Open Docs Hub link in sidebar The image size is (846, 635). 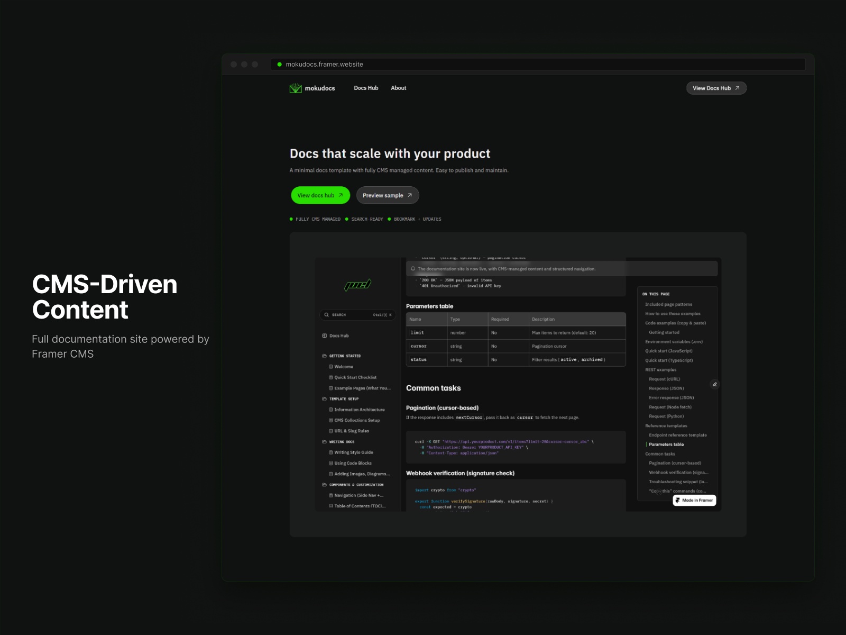(x=339, y=335)
